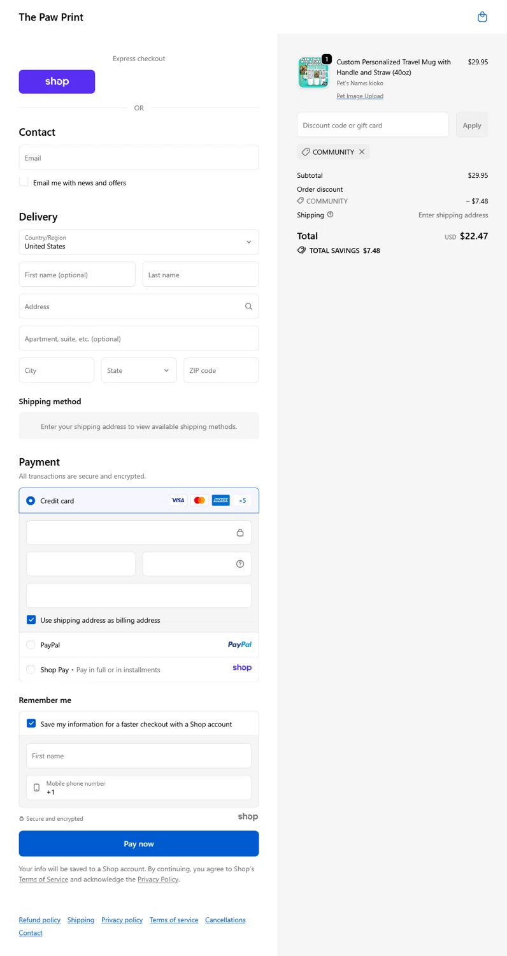Open the Country/Region dropdown

tap(139, 242)
